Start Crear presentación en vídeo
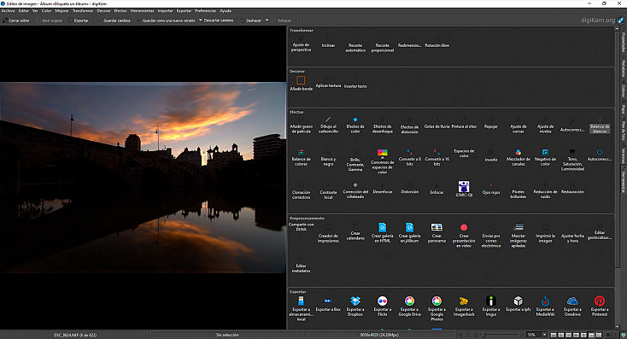 tap(464, 236)
